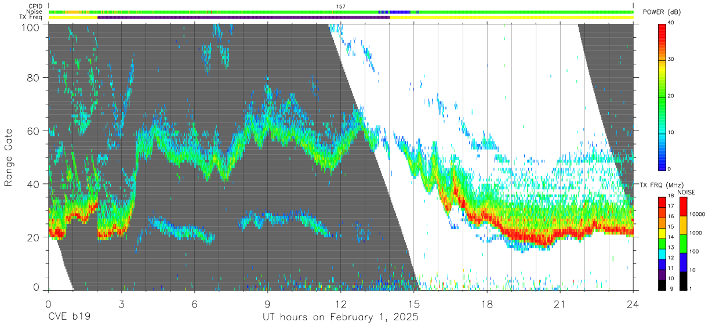Click the 21 label on UT hours axis

click(560, 303)
